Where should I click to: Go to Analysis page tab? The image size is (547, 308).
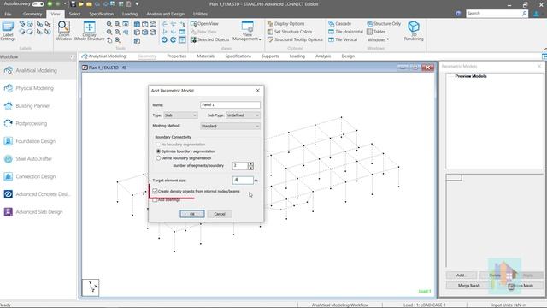pos(323,56)
